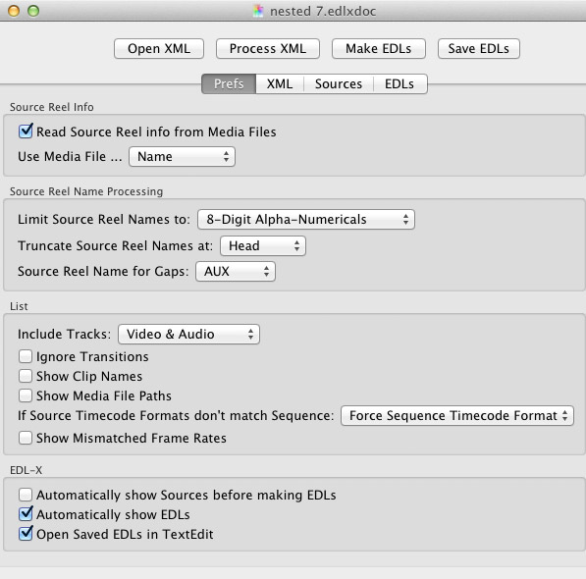Select the Prefs tab
Image resolution: width=586 pixels, height=579 pixels.
229,83
